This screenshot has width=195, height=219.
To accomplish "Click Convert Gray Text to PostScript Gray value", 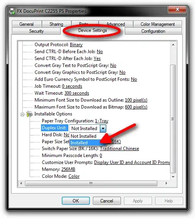I will click(x=113, y=65).
